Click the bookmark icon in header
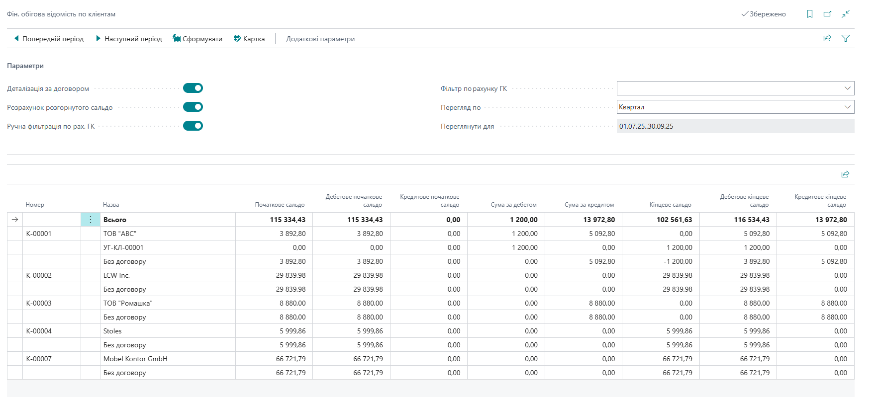The width and height of the screenshot is (876, 397). (810, 14)
